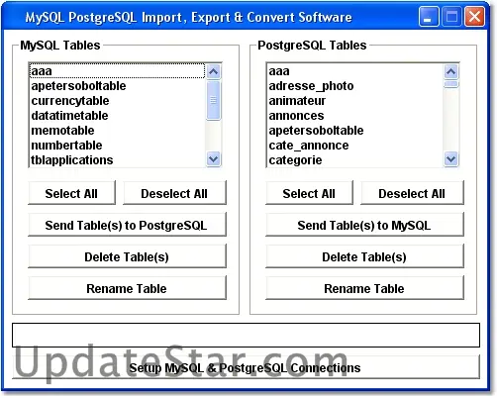Click PostgreSQL list scroll down arrow

point(451,159)
